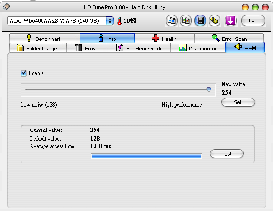
Task: Click the Exit button
Action: 253,20
